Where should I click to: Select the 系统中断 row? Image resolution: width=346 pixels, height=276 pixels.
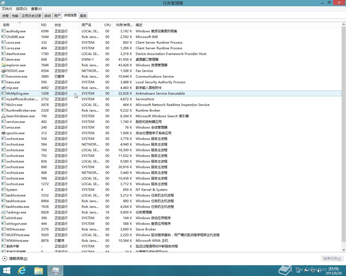(171, 246)
